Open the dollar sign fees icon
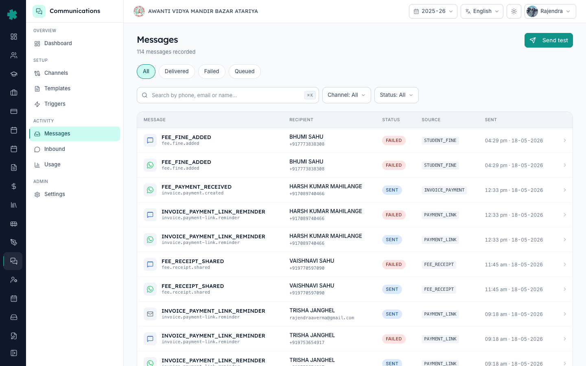 14,186
